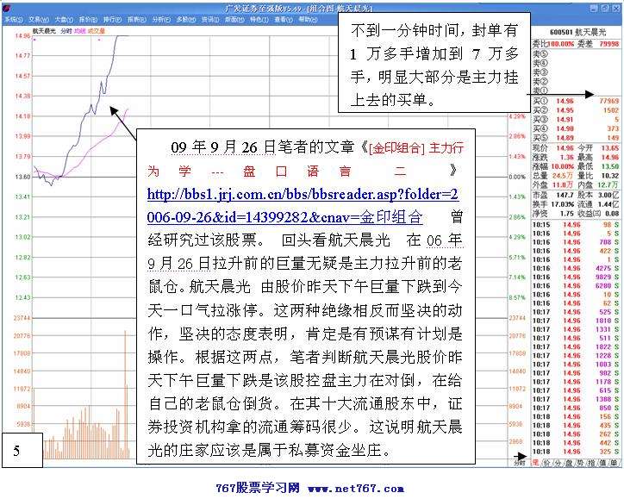The image size is (624, 499).
Task: Open the 桌面(D) menu
Action: (x=234, y=19)
